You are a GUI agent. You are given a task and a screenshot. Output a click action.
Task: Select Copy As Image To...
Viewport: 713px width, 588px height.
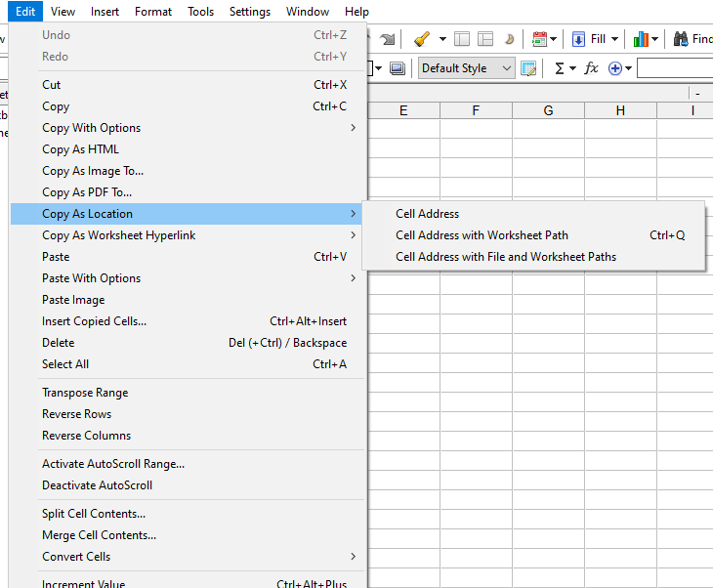click(x=188, y=171)
